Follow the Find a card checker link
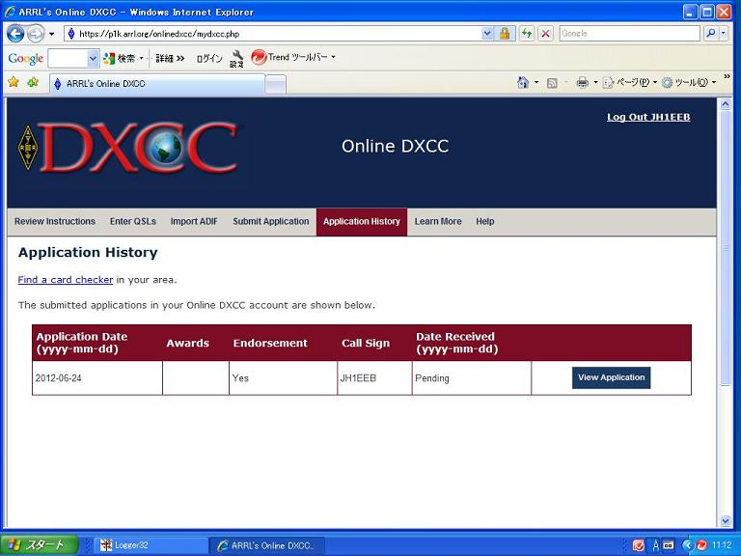 66,279
